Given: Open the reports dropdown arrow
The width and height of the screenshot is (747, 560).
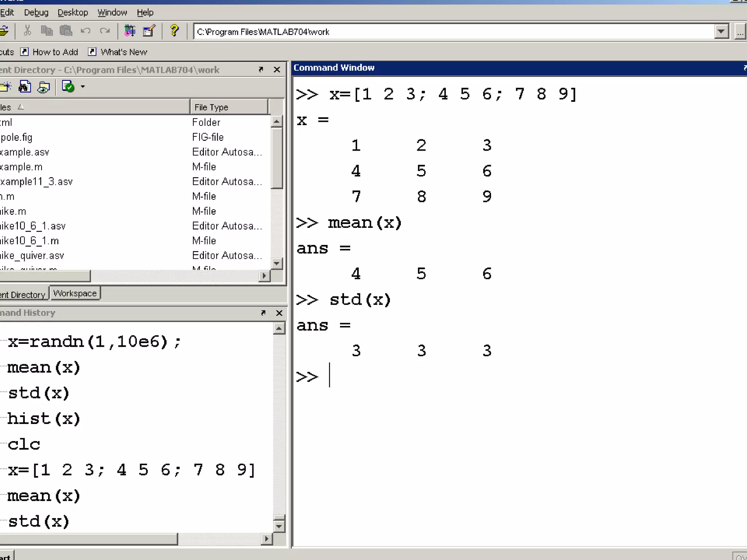Looking at the screenshot, I should pos(83,87).
